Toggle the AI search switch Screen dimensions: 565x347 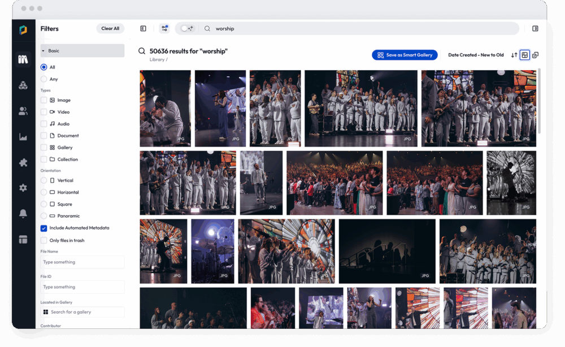click(x=187, y=28)
